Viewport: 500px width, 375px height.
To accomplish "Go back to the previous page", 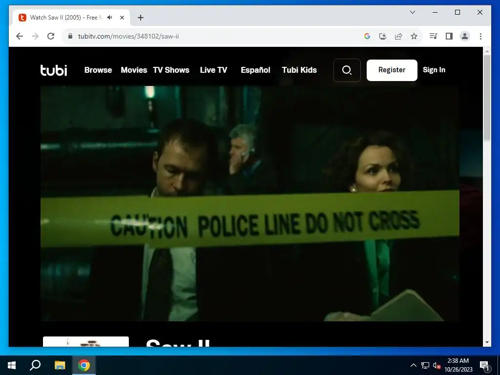I will click(x=20, y=36).
